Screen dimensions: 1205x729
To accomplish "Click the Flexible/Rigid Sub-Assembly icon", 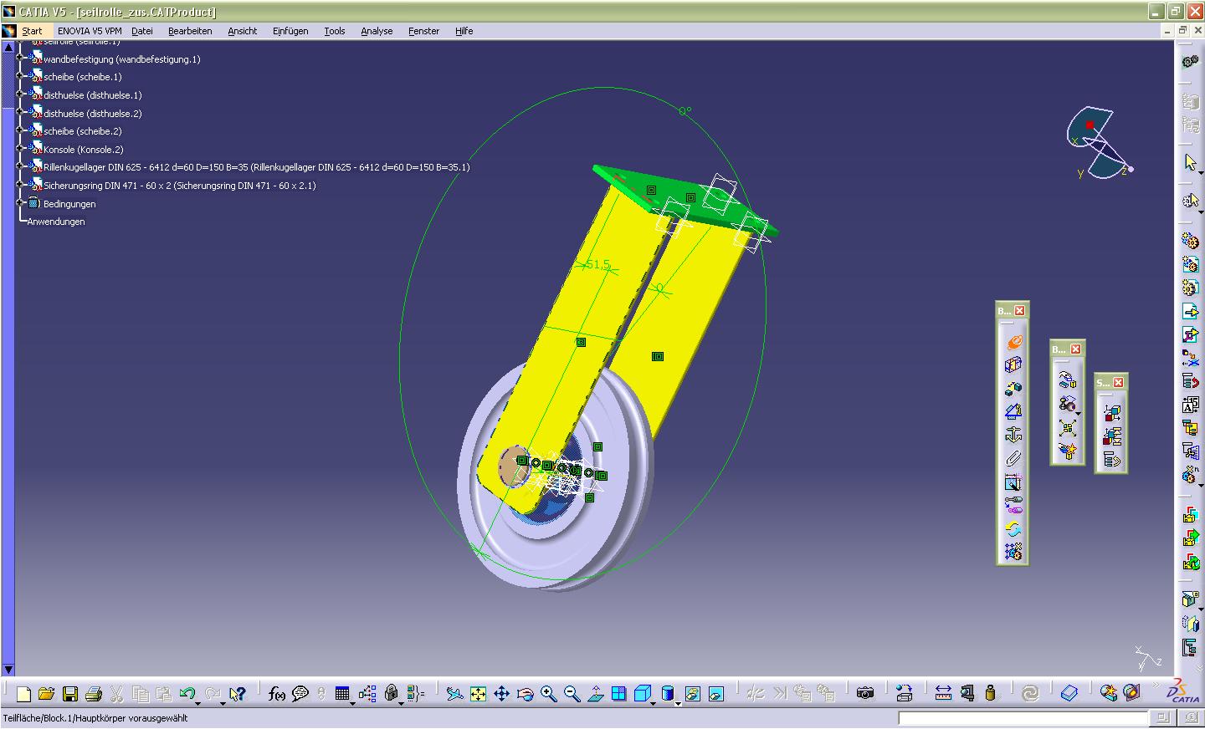I will point(1013,505).
